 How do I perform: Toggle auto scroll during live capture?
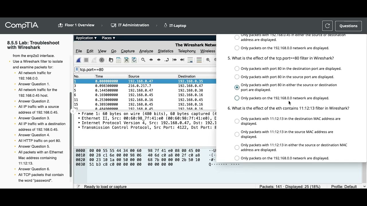190,60
